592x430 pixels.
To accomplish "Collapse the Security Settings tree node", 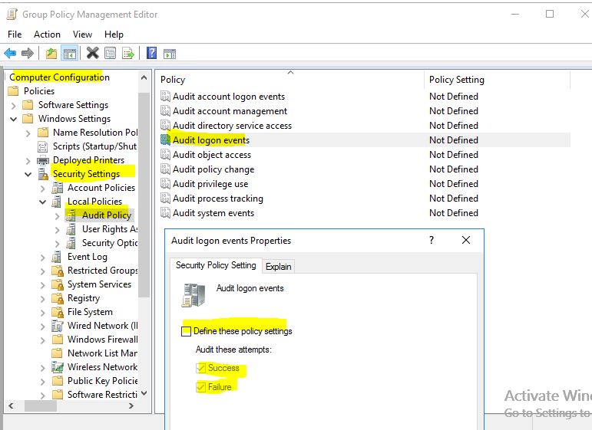I will 28,174.
